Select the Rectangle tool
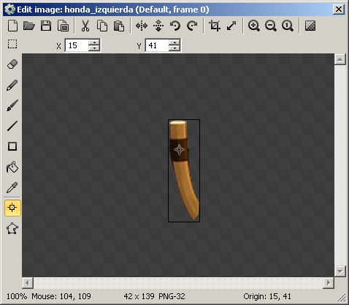The height and width of the screenshot is (305, 349). point(12,146)
